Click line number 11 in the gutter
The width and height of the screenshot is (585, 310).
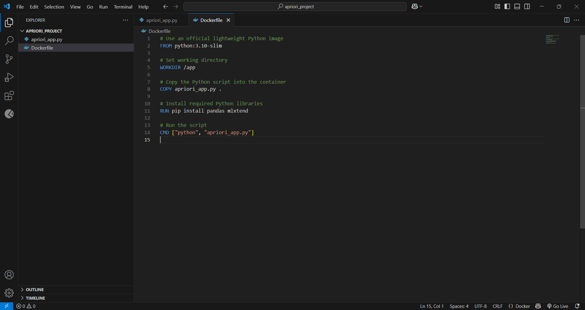pos(147,111)
